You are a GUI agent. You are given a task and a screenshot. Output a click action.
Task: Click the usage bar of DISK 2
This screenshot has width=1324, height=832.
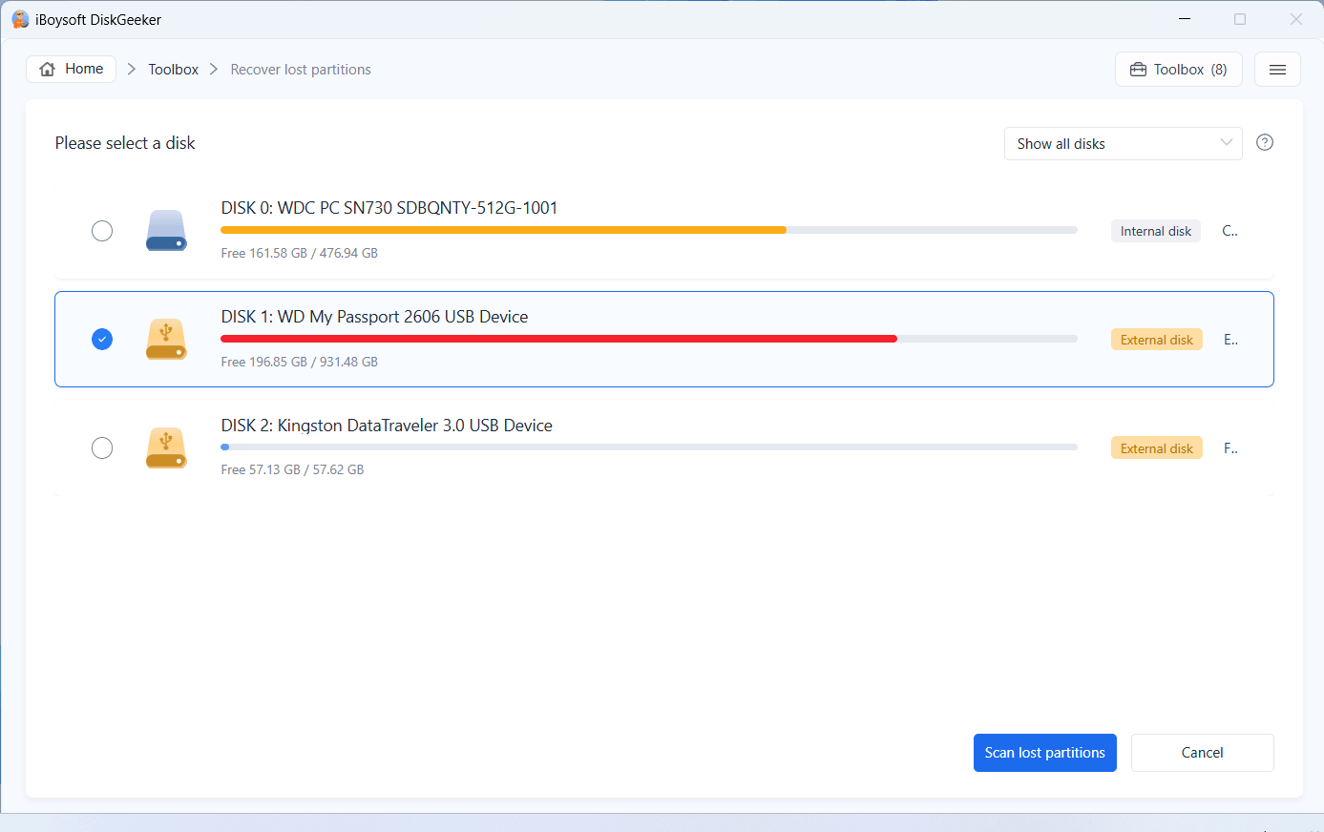click(649, 447)
